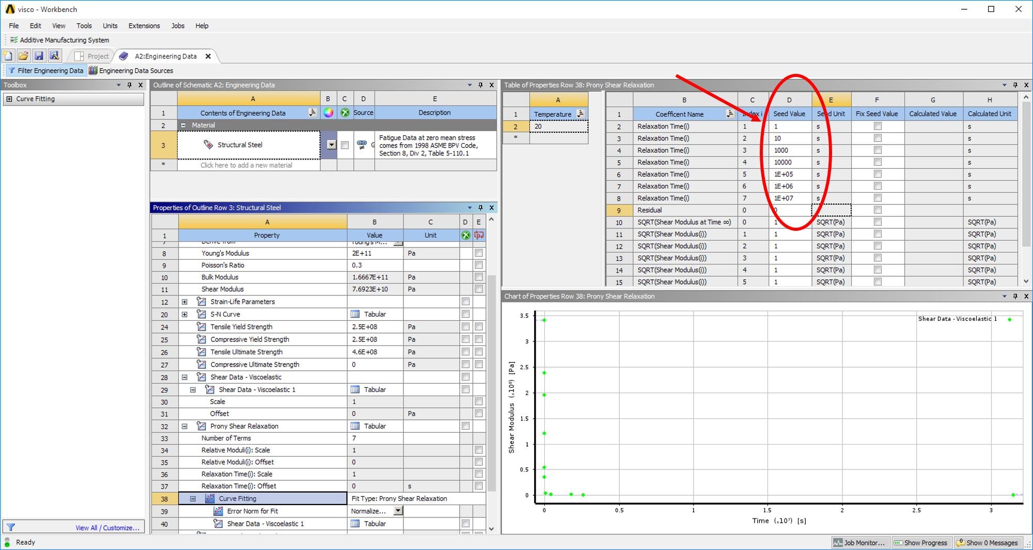This screenshot has width=1033, height=550.
Task: Toggle suppress checkbox for Prony Shear Relaxation
Action: (465, 426)
